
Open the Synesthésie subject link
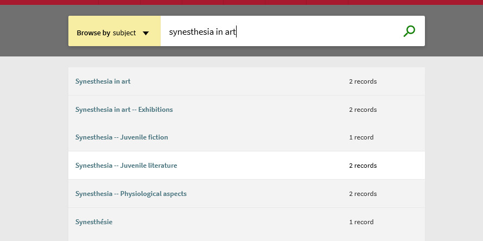coord(94,222)
